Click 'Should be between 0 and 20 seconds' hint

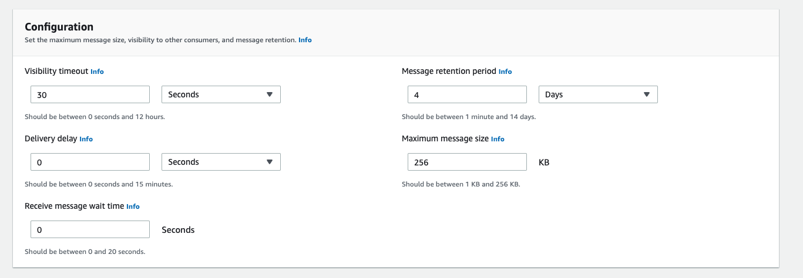85,252
